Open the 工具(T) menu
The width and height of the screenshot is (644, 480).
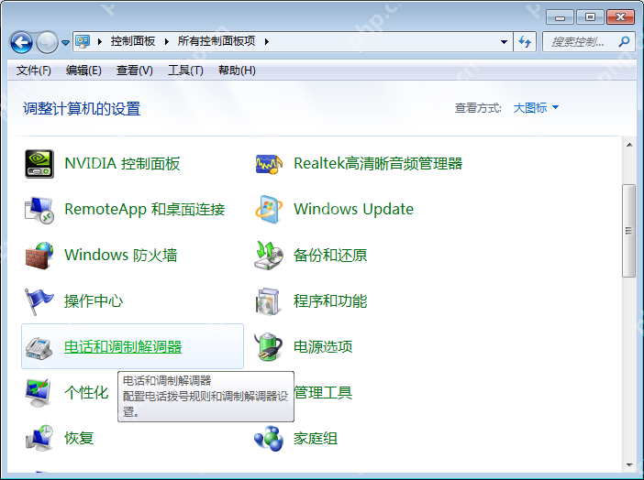(x=185, y=71)
